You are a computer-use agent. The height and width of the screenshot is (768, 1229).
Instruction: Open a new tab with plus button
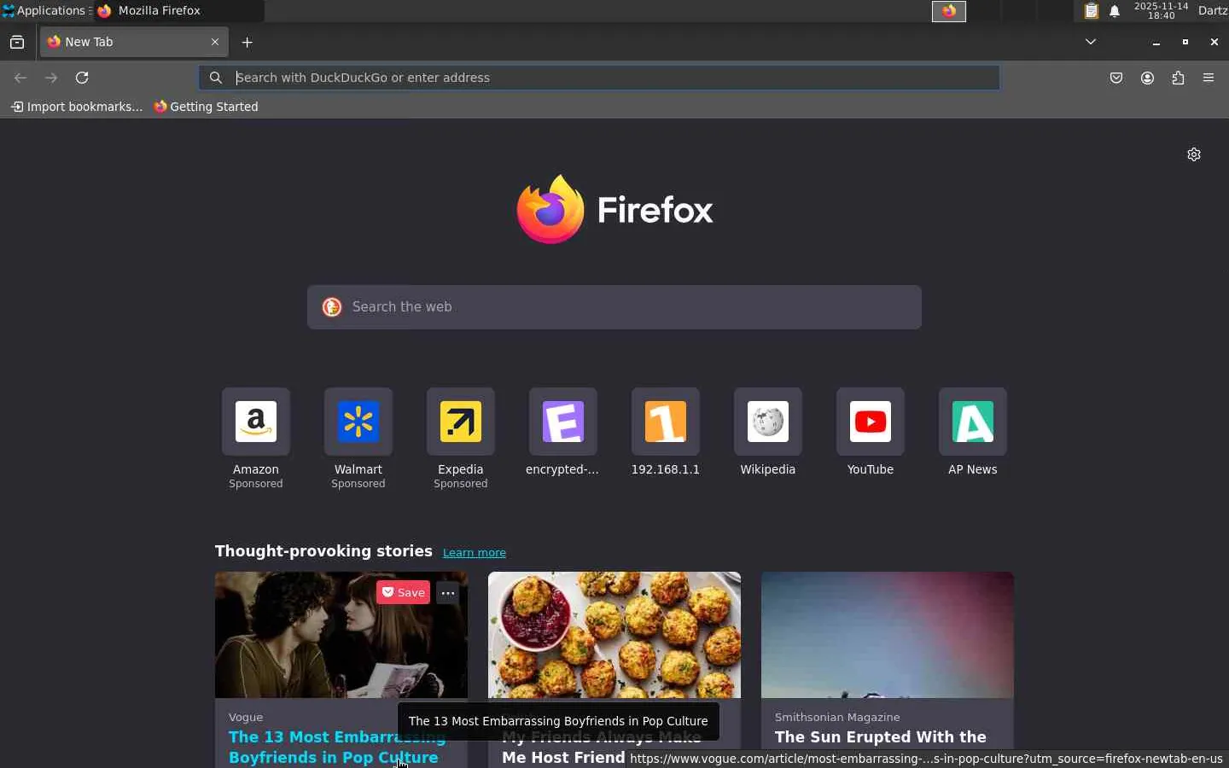(x=248, y=42)
